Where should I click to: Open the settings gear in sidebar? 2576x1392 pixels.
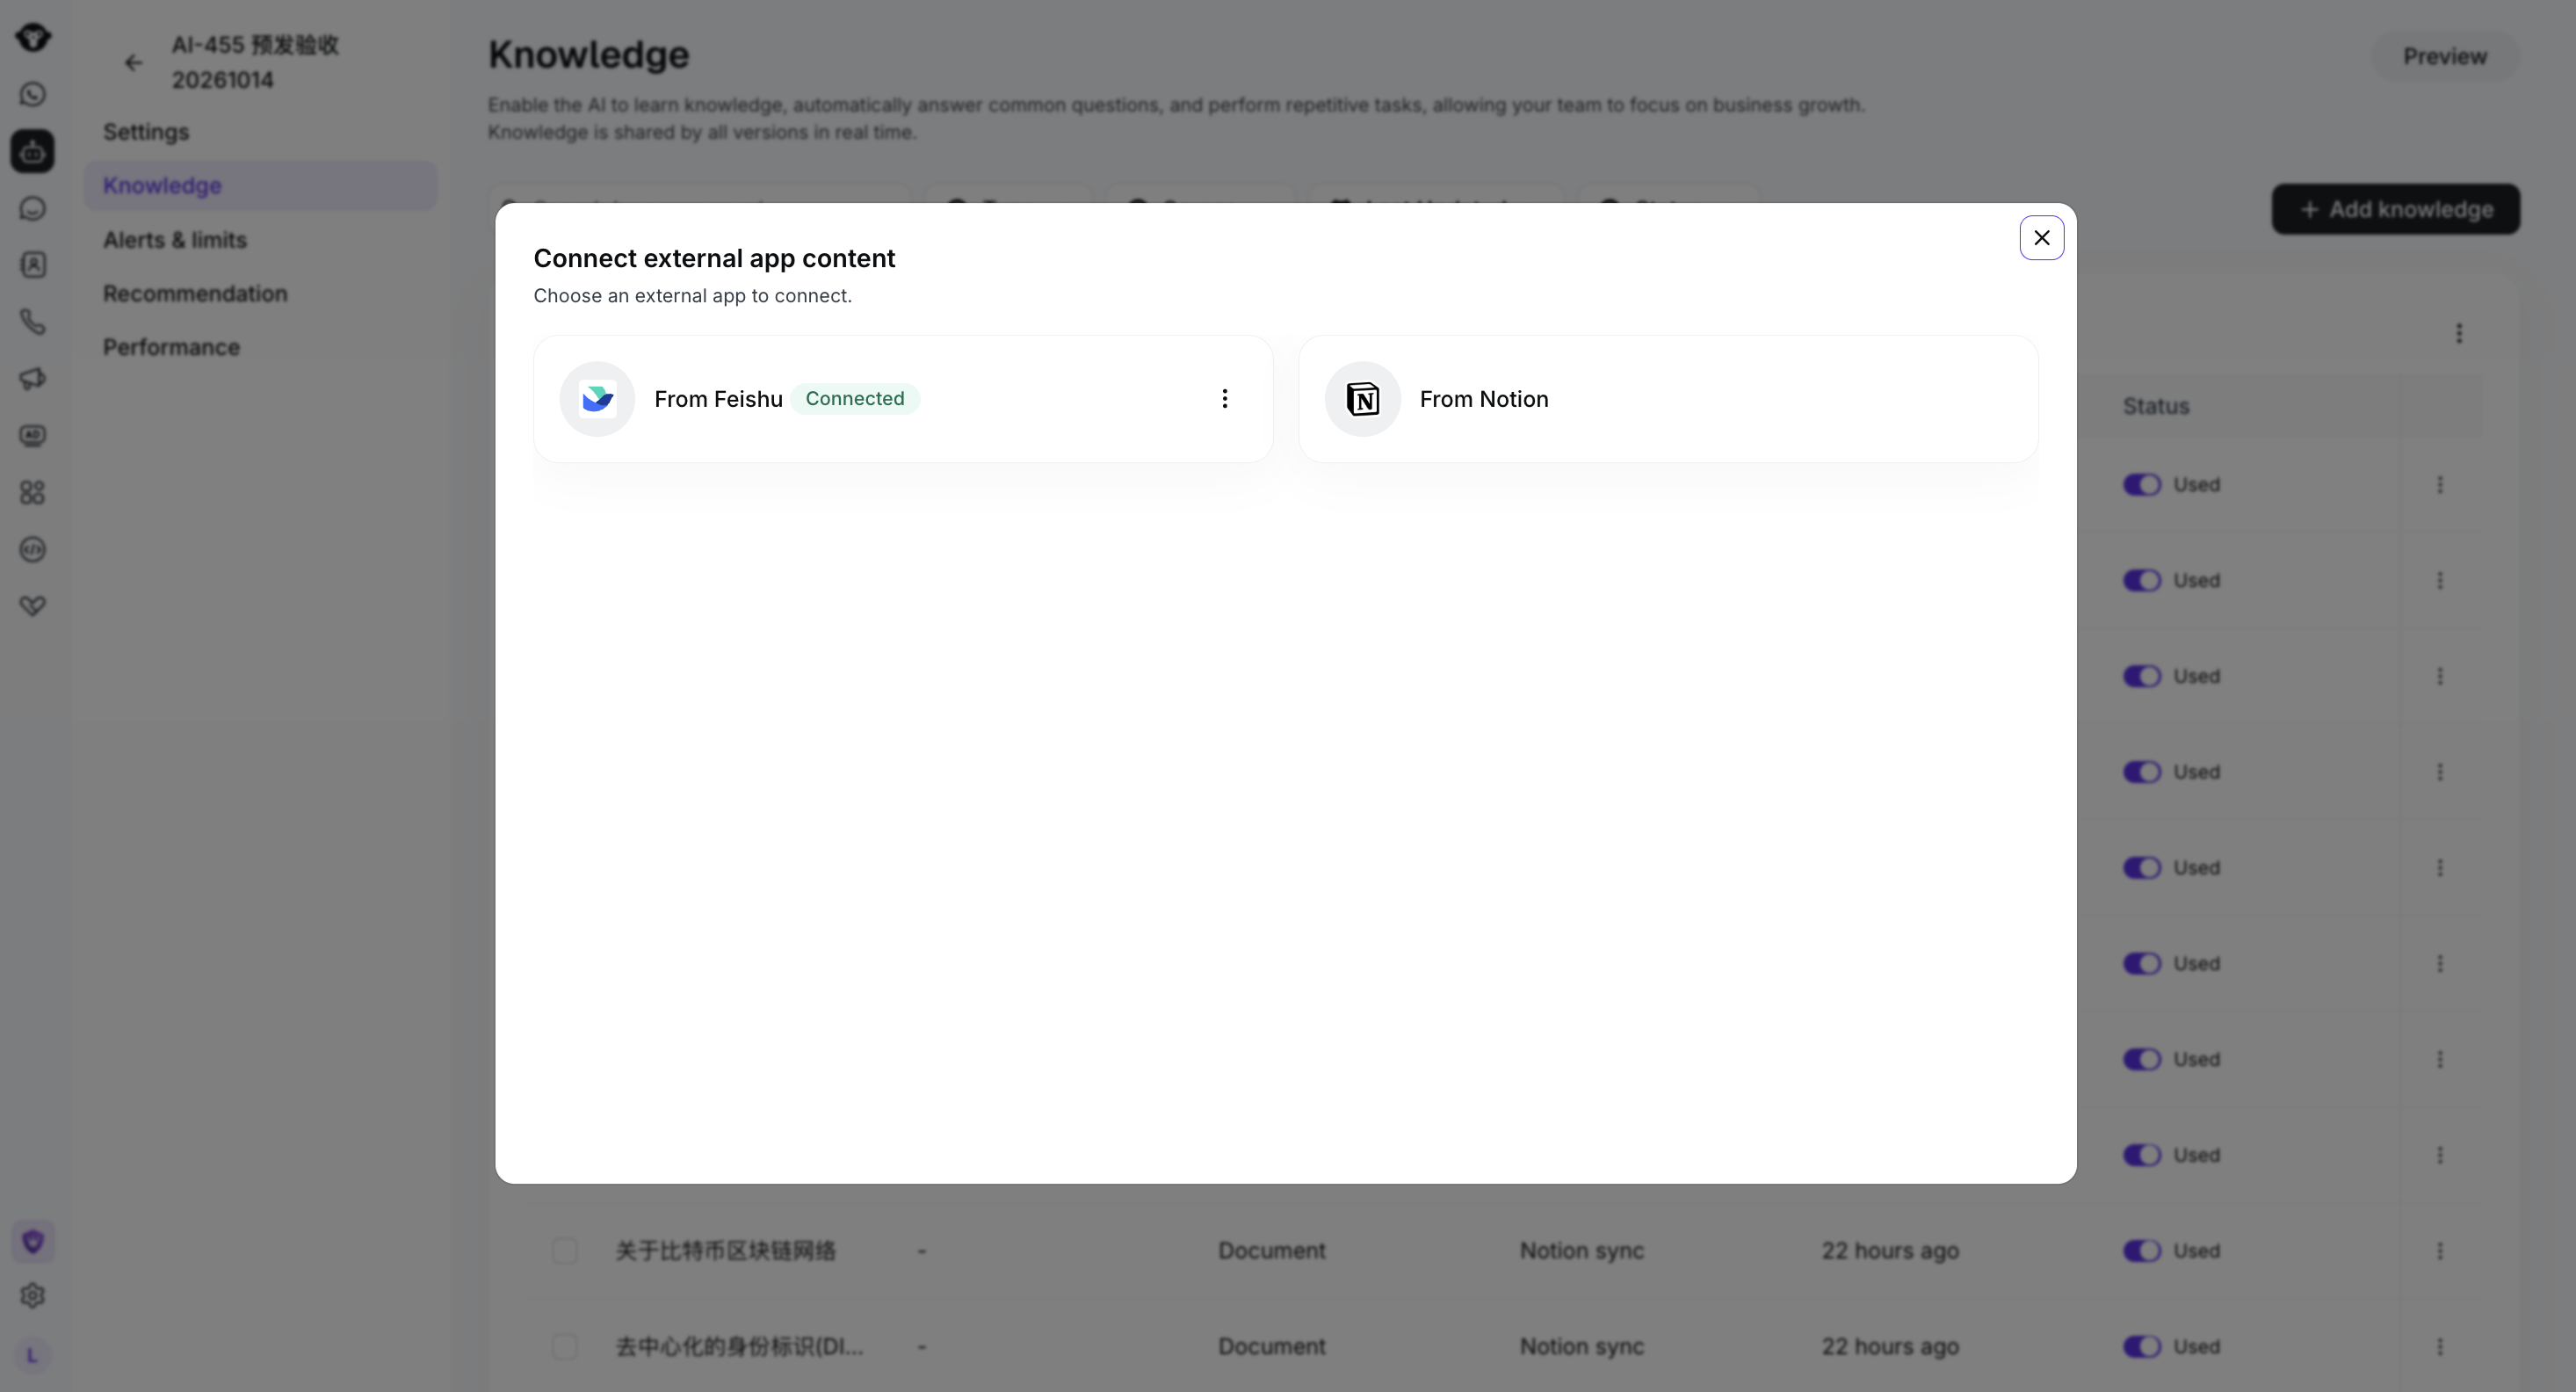(33, 1296)
